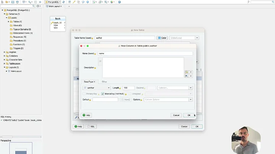The image size is (275, 154).
Task: Click the Default value input field
Action: pos(105,99)
